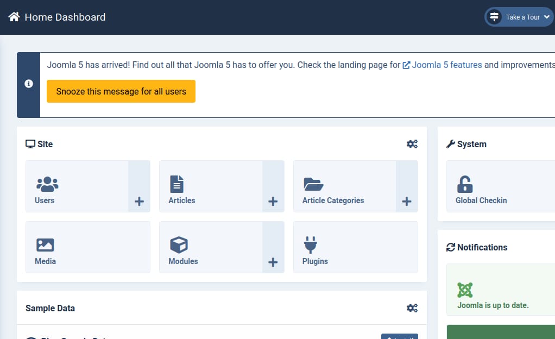
Task: Click the info circle on the message banner
Action: tap(28, 85)
